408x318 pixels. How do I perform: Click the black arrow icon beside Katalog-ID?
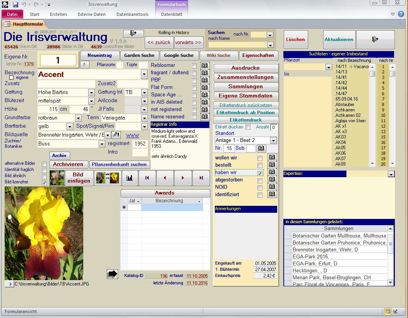pos(112,274)
